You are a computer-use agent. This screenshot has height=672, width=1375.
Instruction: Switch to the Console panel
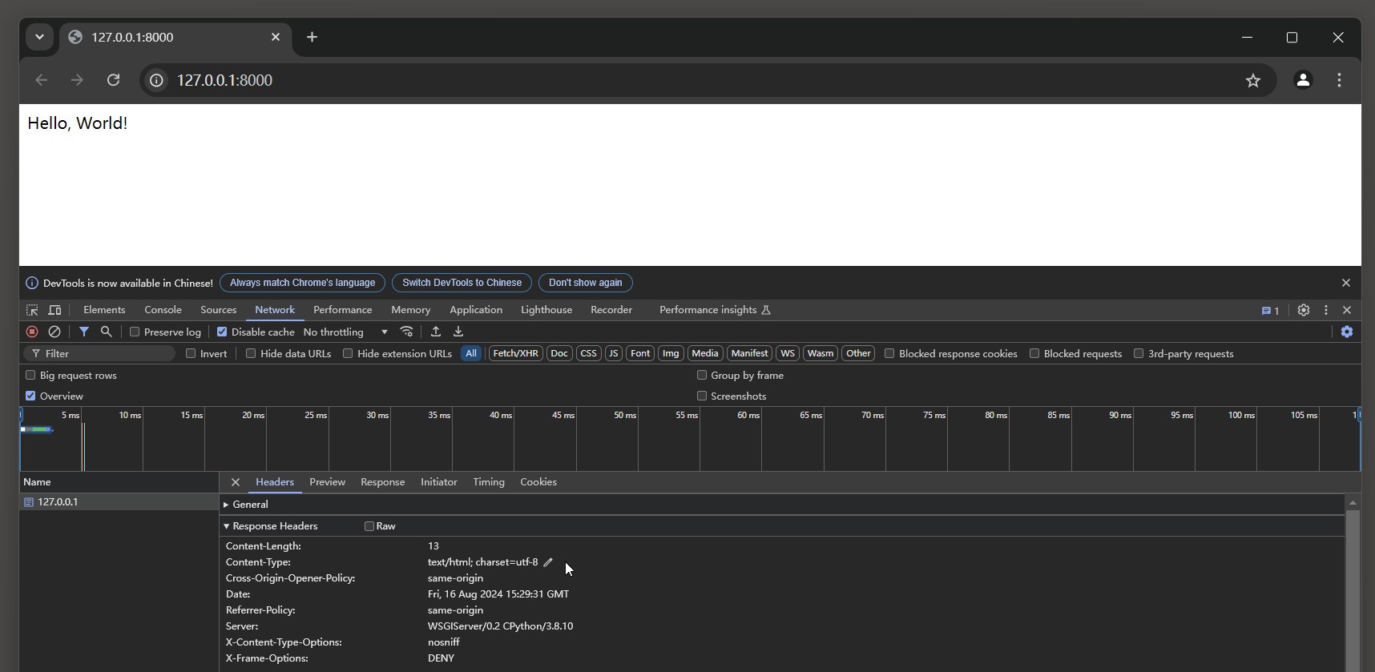[x=163, y=310]
